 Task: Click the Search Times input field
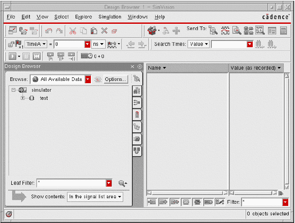pyautogui.click(x=229, y=44)
